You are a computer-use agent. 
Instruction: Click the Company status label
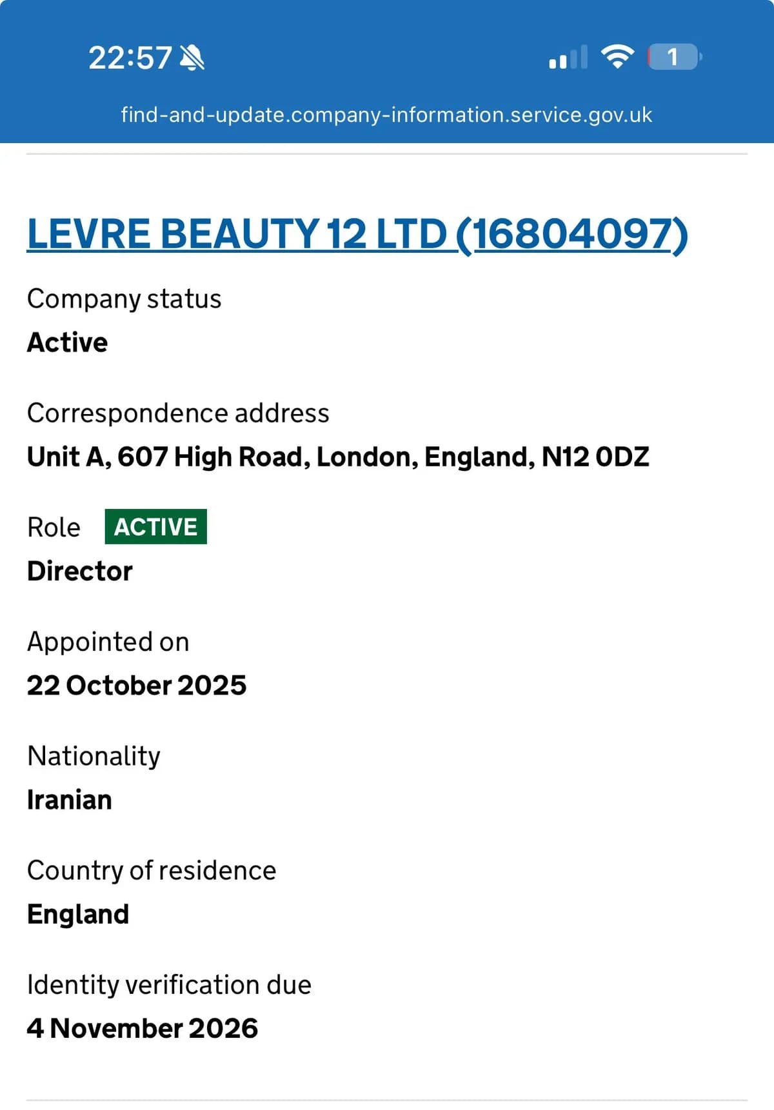[124, 299]
